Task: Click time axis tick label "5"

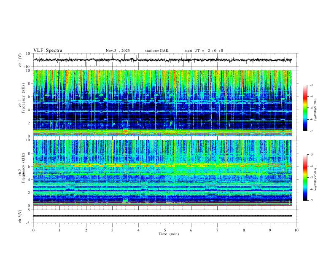Action: tap(165, 230)
